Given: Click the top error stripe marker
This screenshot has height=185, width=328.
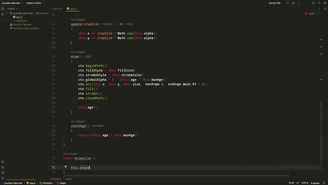Looking at the screenshot, I should (x=321, y=40).
